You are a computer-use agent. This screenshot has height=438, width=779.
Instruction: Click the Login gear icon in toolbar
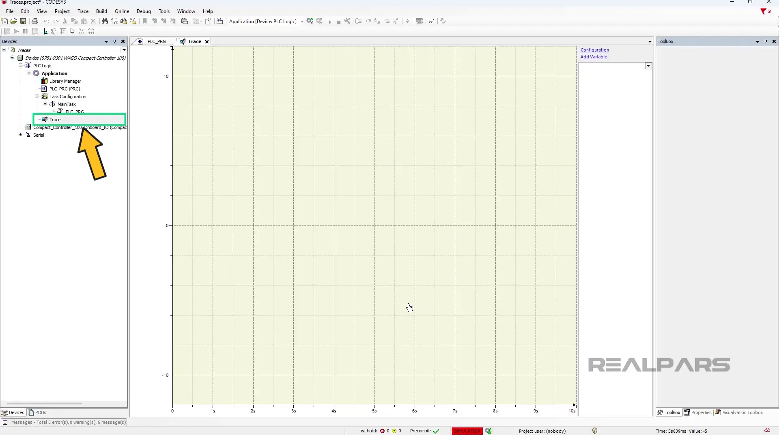[x=310, y=21]
